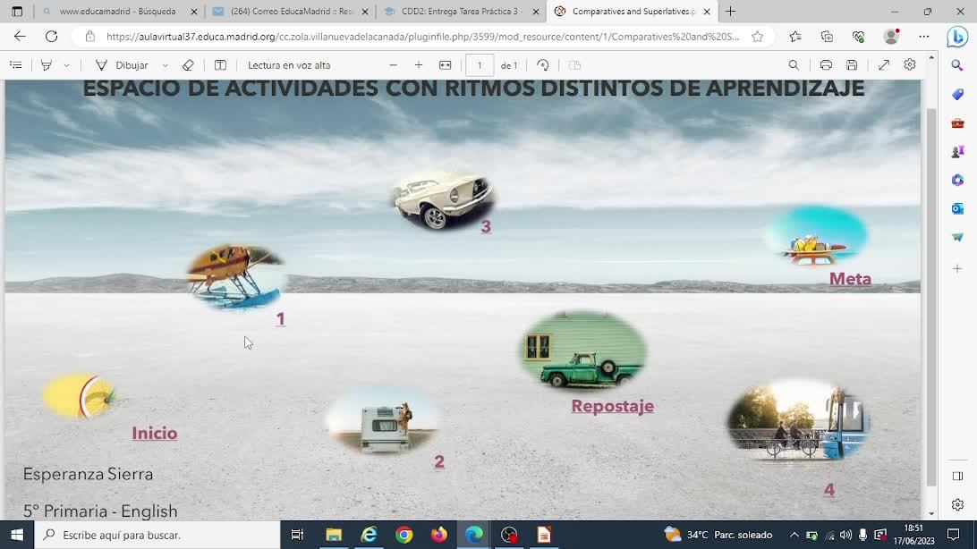Click the rotate page icon
The image size is (977, 549).
[542, 65]
